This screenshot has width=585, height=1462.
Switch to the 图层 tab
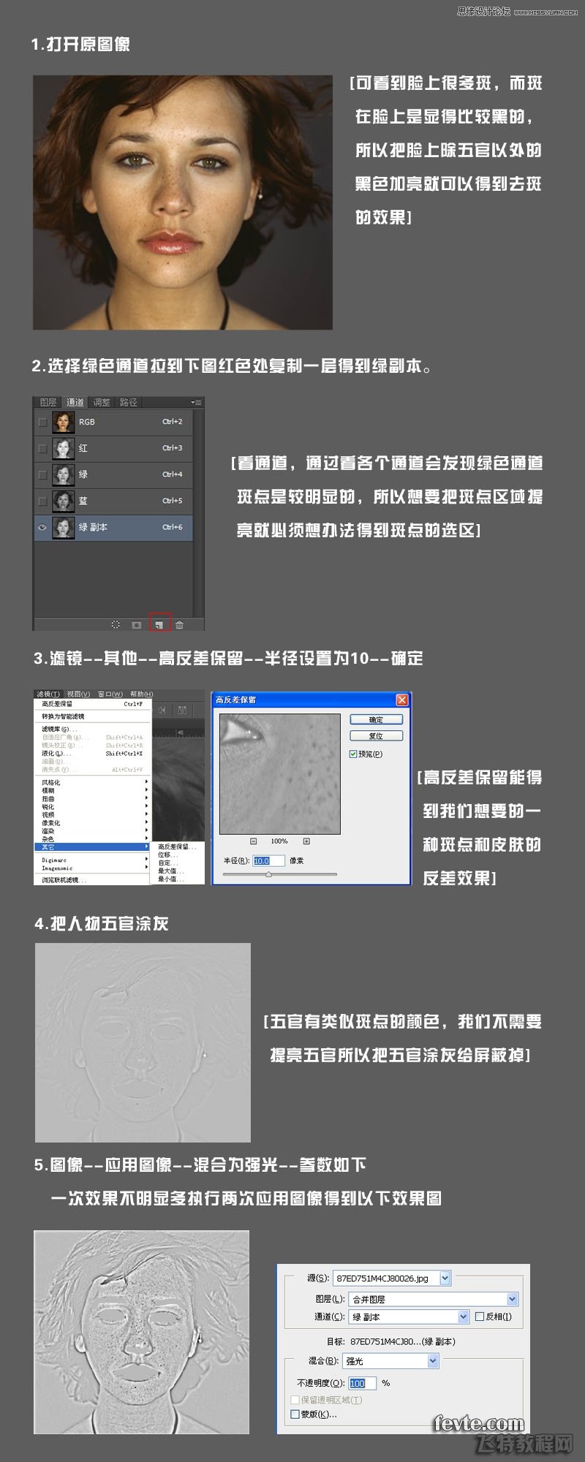point(48,402)
